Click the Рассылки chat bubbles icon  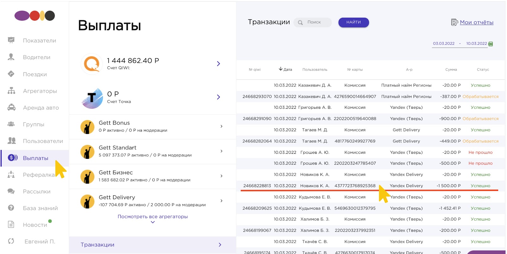(11, 191)
